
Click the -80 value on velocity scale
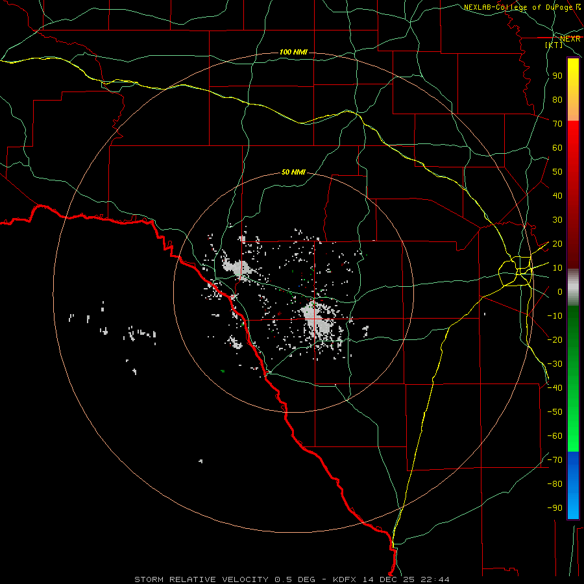tap(555, 484)
